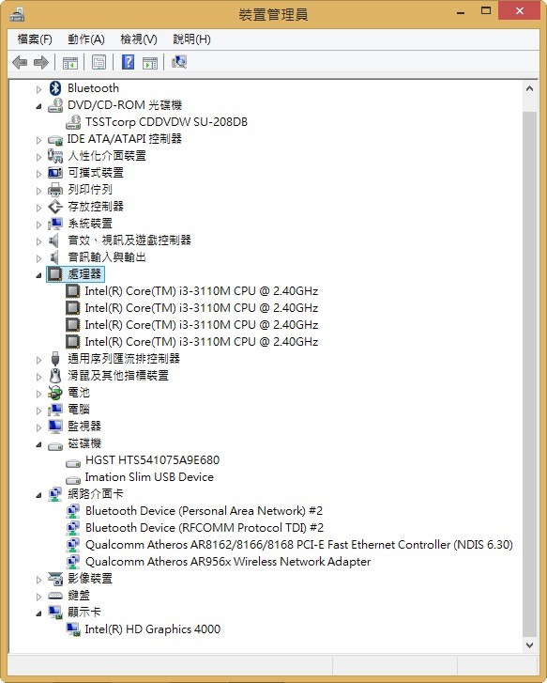Expand the 鍵盤 keyboard category
547x683 pixels.
[38, 597]
